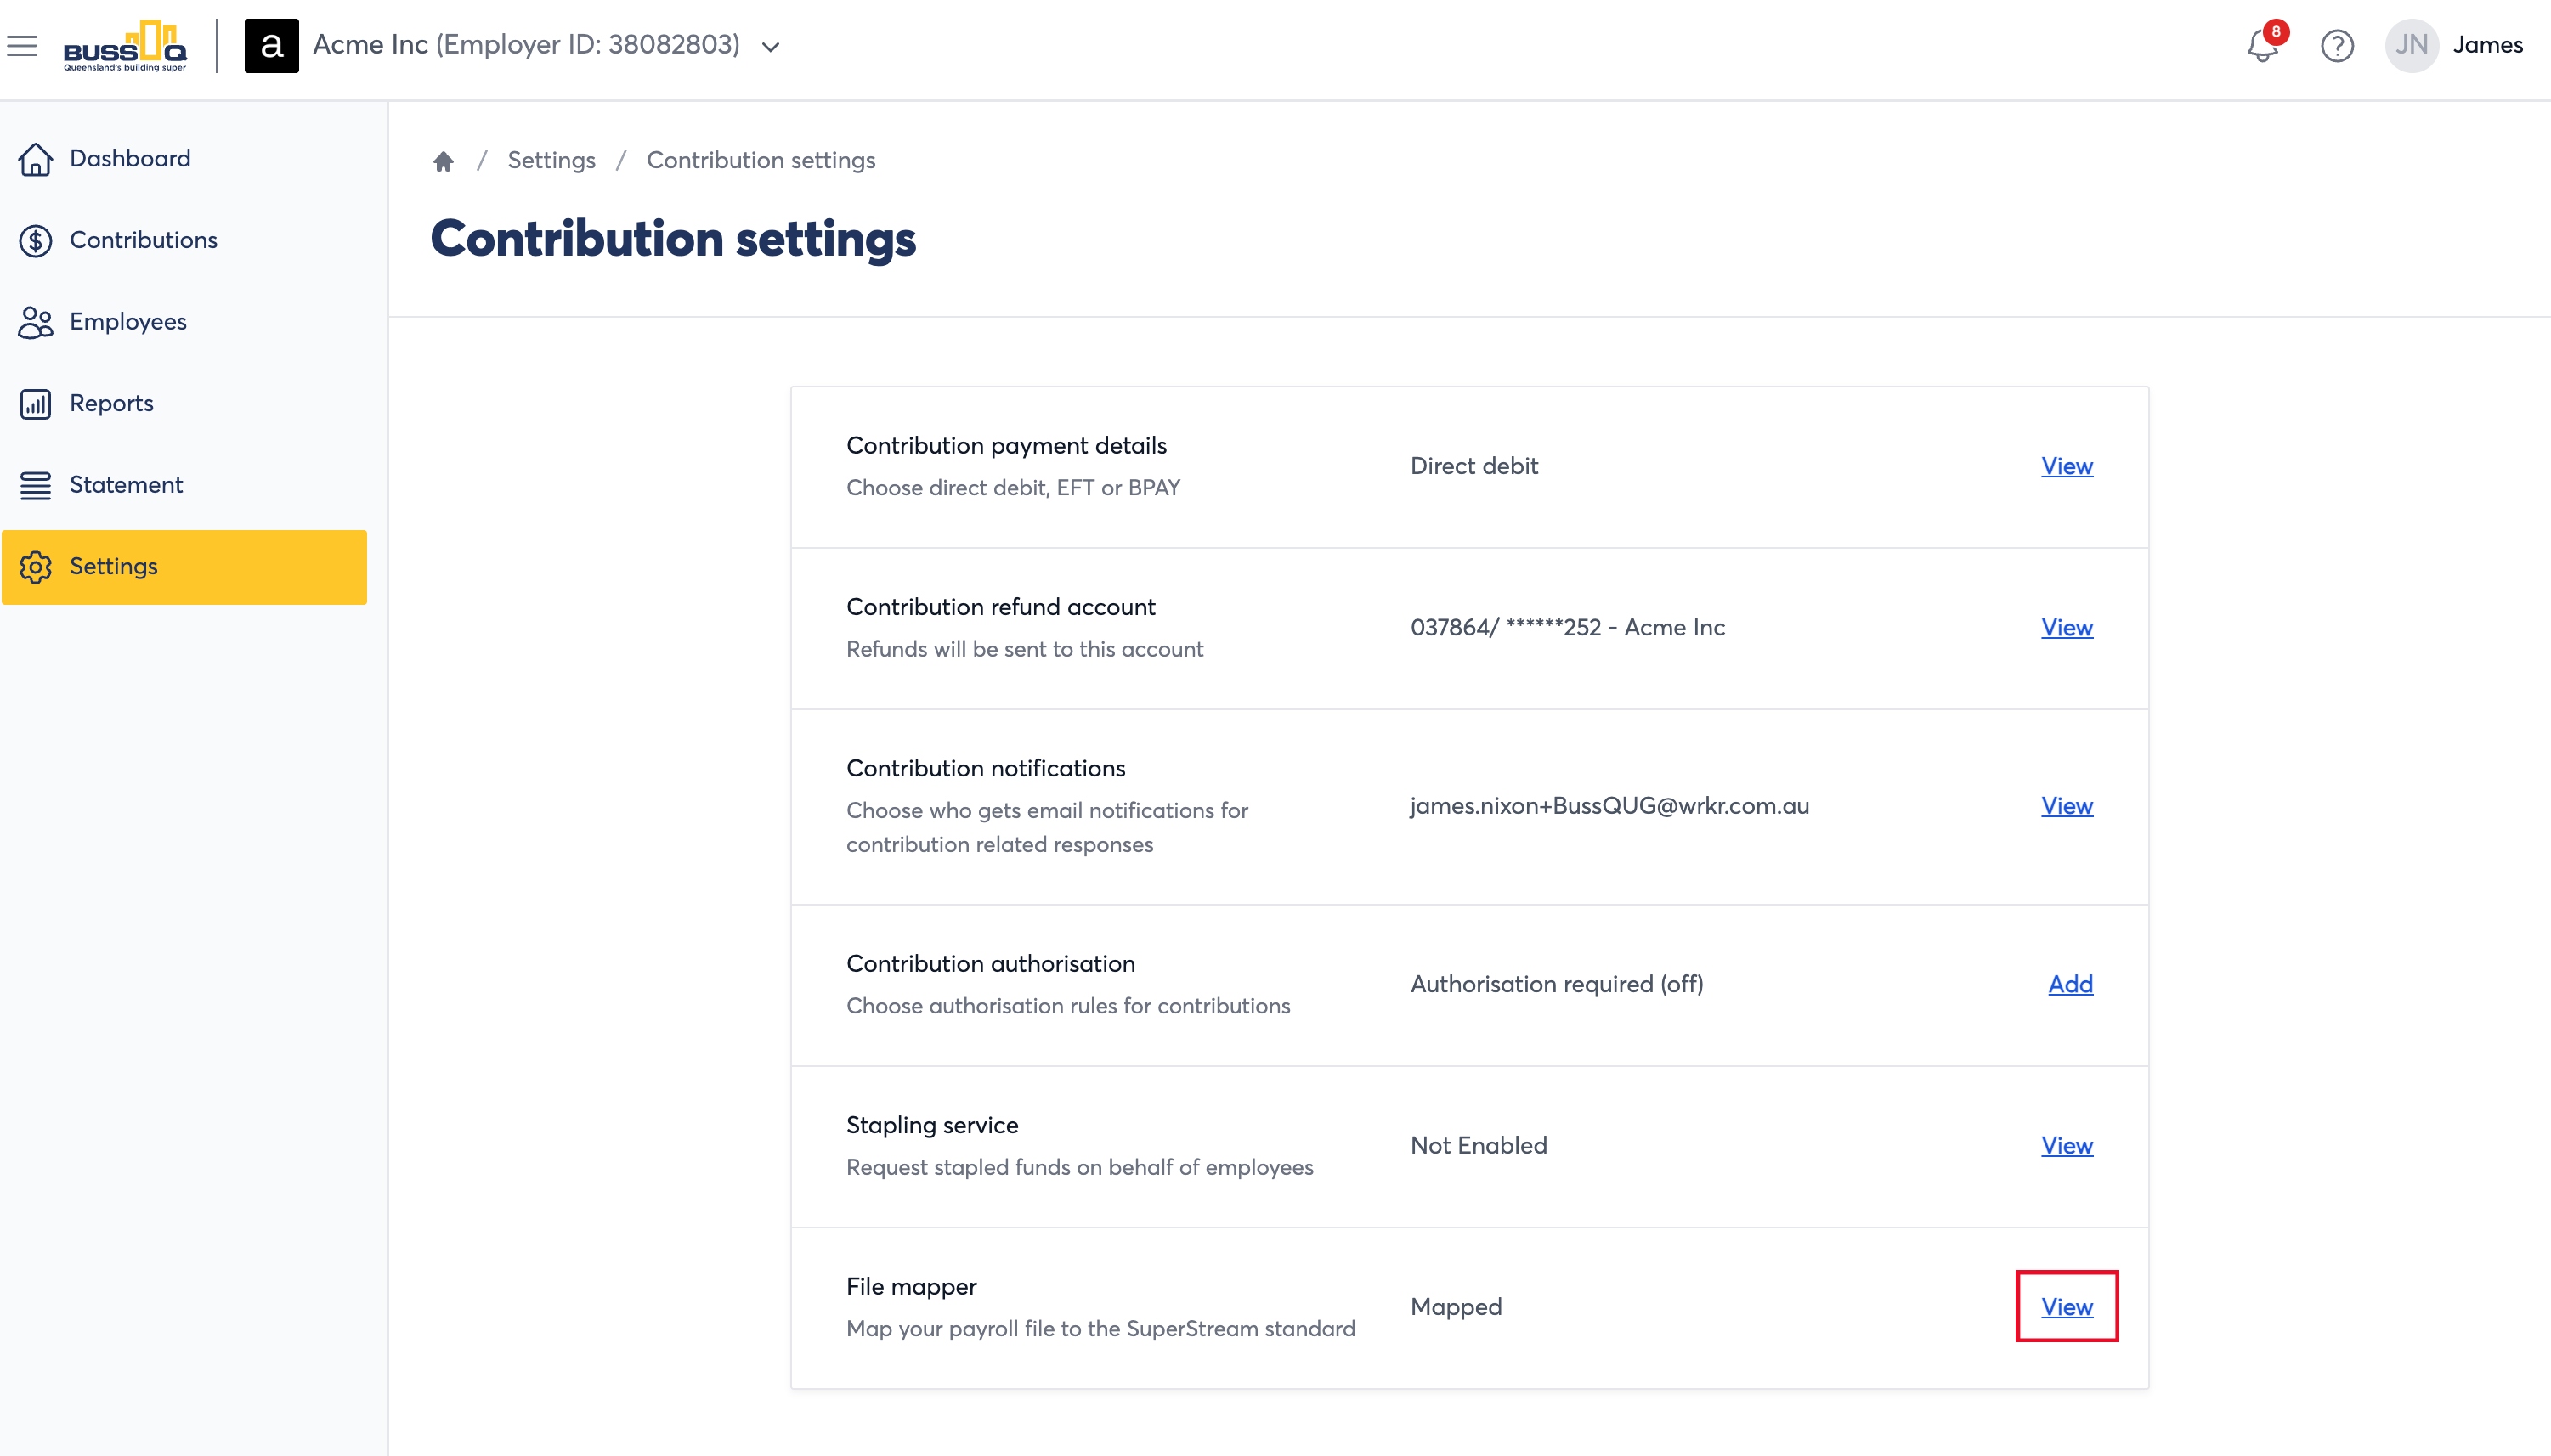Click the Acme Inc black logo tile
This screenshot has height=1456, width=2551.
click(x=271, y=46)
